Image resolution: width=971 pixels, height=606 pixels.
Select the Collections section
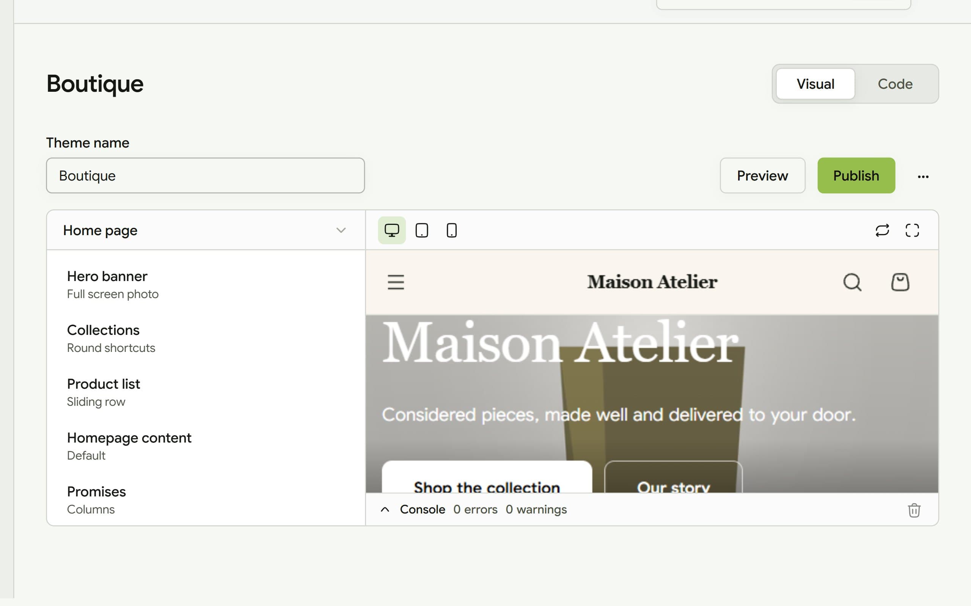[x=206, y=339]
